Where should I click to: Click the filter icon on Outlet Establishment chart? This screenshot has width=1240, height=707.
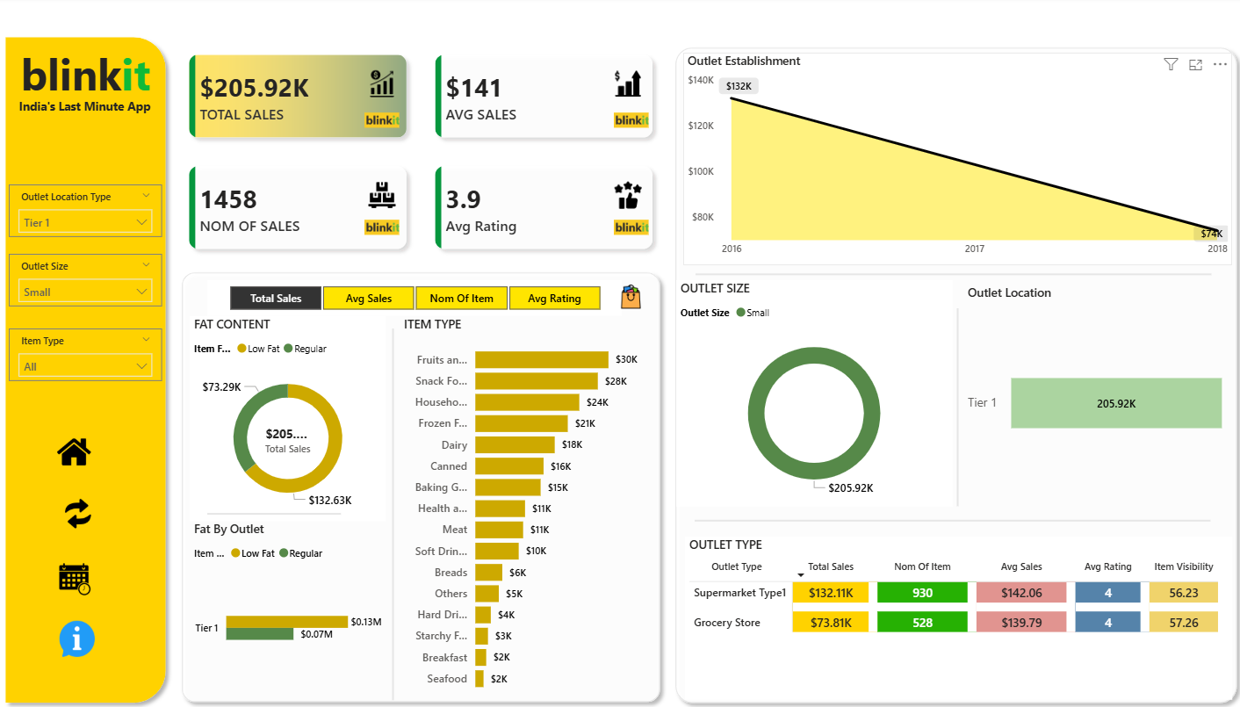[1171, 64]
